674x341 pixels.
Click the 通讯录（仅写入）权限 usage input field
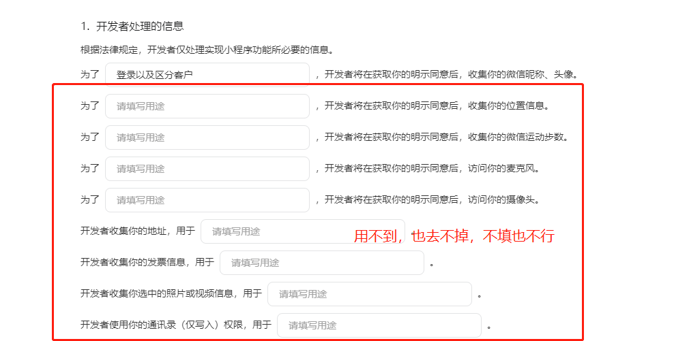(379, 325)
